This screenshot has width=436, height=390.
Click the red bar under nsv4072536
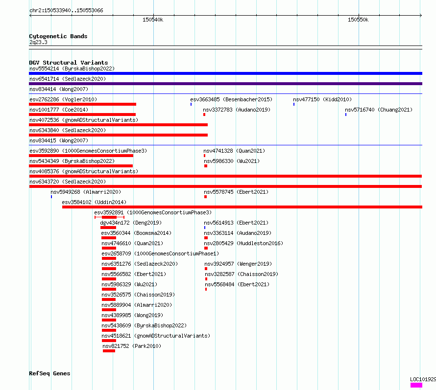pos(118,125)
